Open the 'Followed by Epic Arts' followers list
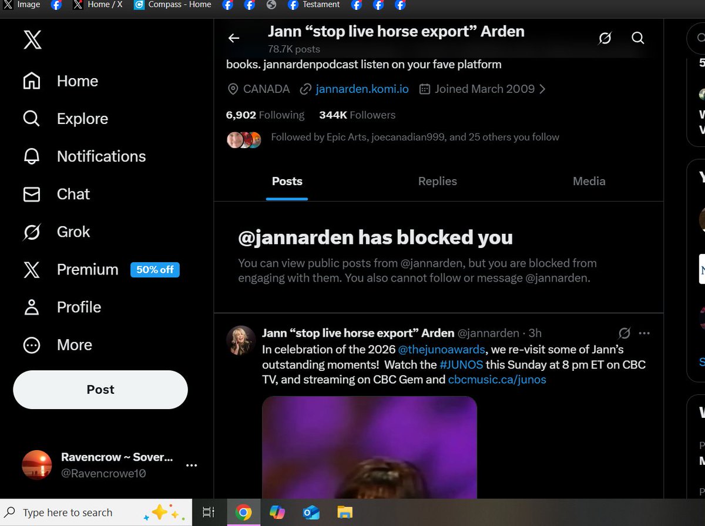Viewport: 705px width, 526px height. [x=415, y=137]
